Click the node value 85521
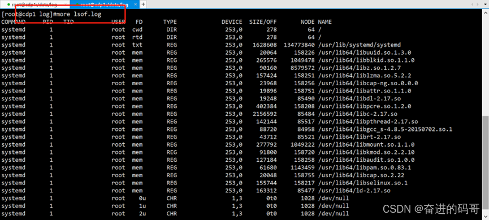 coord(306,137)
